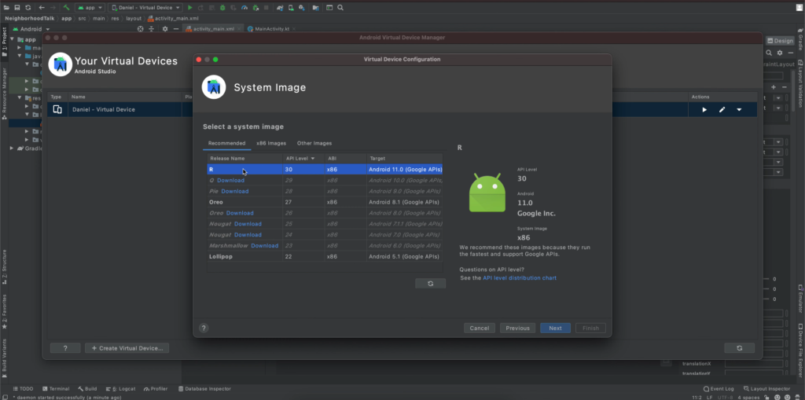This screenshot has width=805, height=400.
Task: Open help in Virtual Device Configuration dialog
Action: tap(204, 328)
